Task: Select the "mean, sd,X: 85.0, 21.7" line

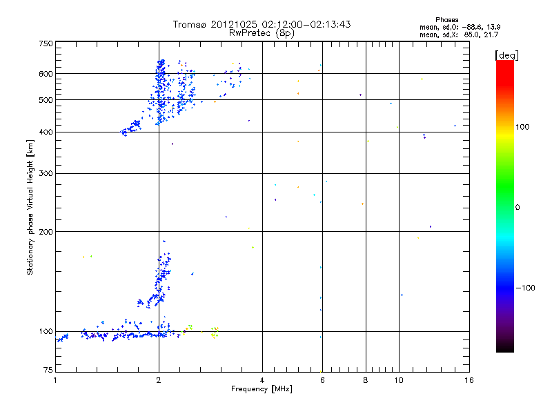Action: (x=459, y=34)
